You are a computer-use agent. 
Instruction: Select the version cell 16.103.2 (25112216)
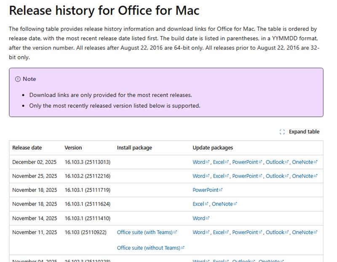pyautogui.click(x=88, y=176)
